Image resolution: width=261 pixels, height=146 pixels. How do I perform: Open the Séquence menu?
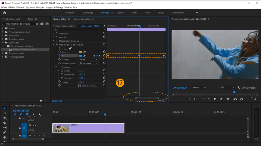(x=30, y=7)
